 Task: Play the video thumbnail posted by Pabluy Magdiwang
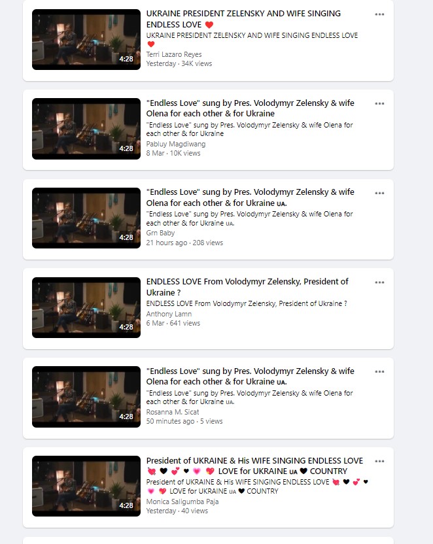[86, 129]
